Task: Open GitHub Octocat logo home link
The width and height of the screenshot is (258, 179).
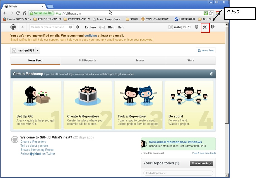Action: coord(13,27)
